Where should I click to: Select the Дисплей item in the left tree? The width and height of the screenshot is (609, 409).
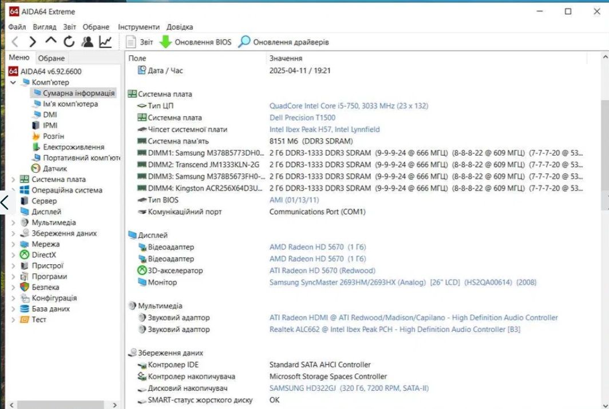pos(41,212)
